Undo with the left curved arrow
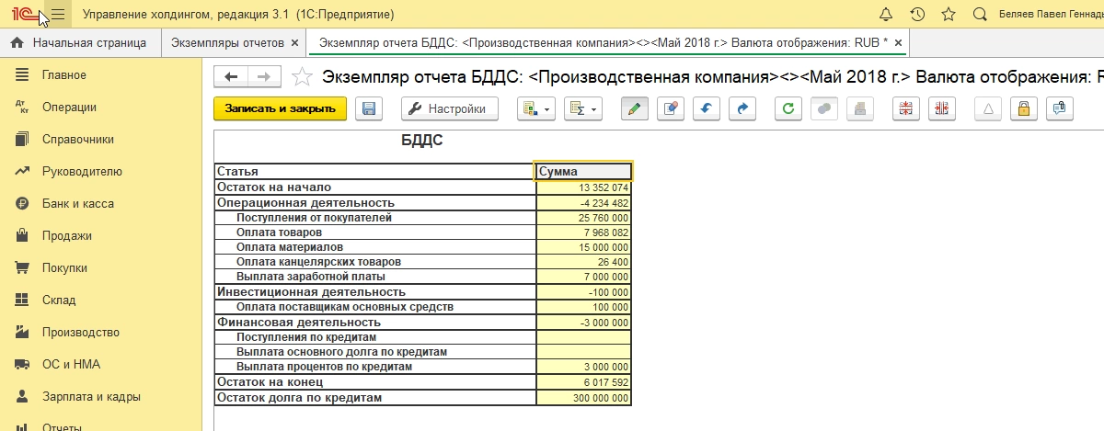 [x=707, y=108]
